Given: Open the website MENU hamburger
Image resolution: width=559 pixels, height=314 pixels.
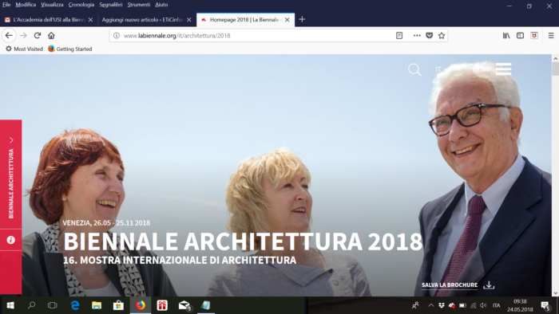Looking at the screenshot, I should pyautogui.click(x=503, y=69).
